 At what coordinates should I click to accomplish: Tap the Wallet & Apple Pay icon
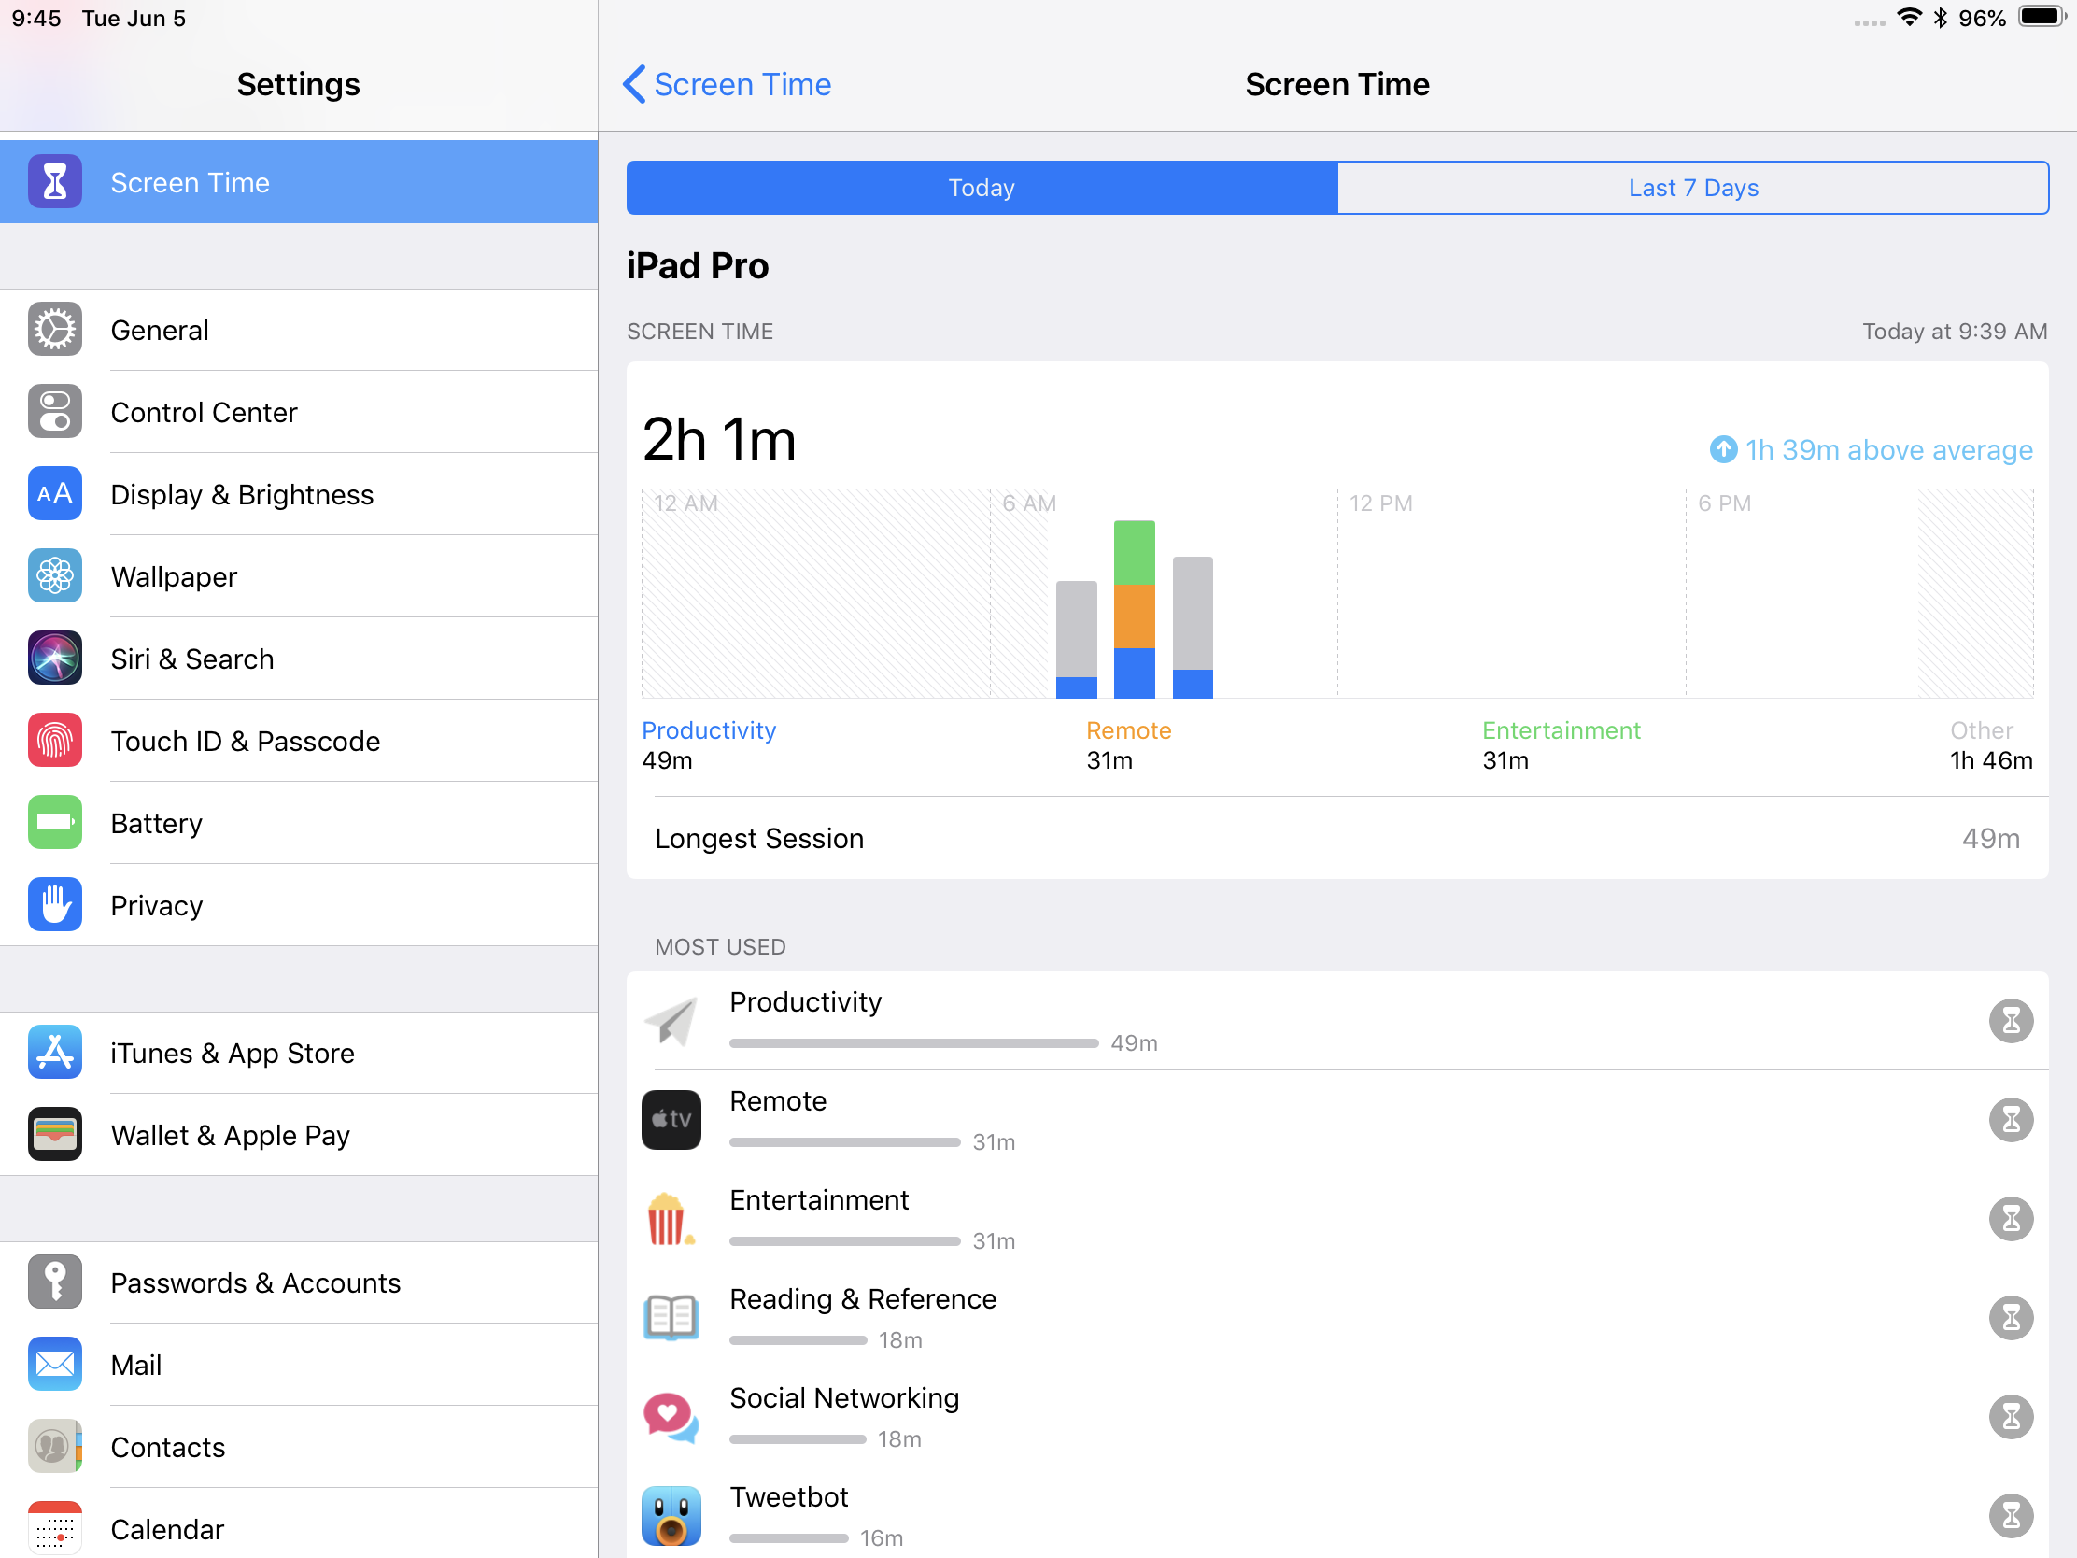(x=54, y=1135)
